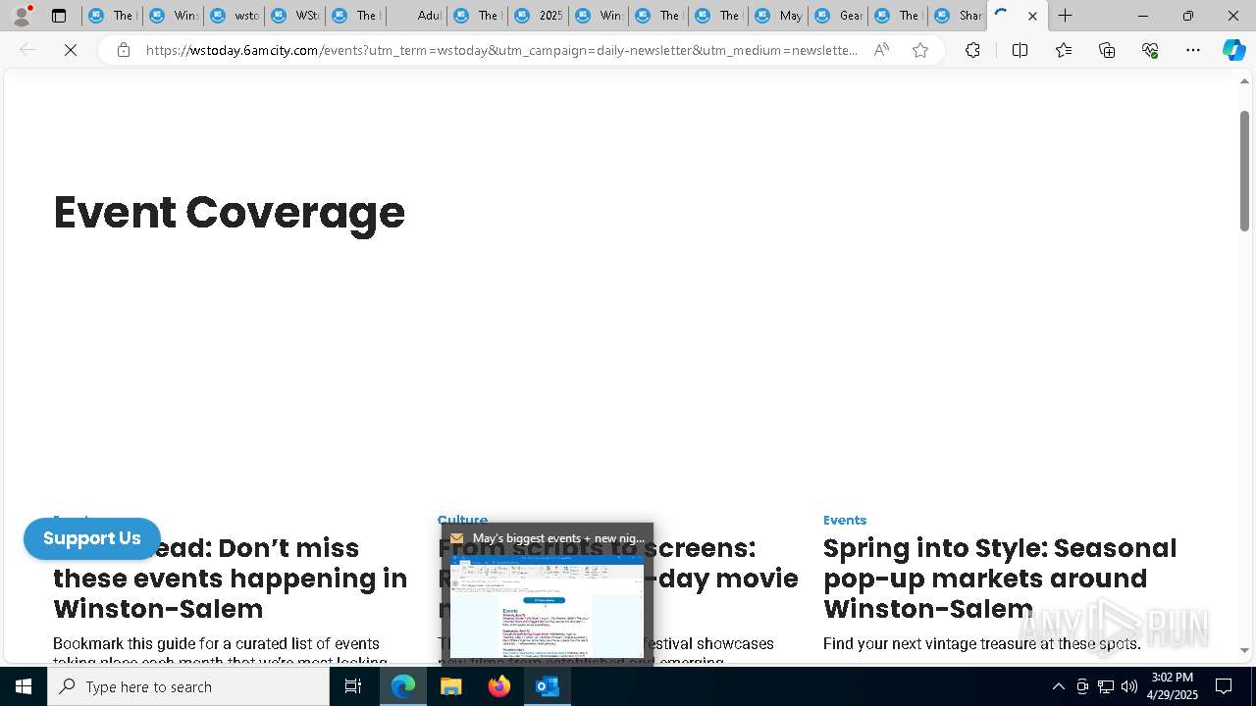Open the Culture category link
1256x706 pixels.
[462, 520]
